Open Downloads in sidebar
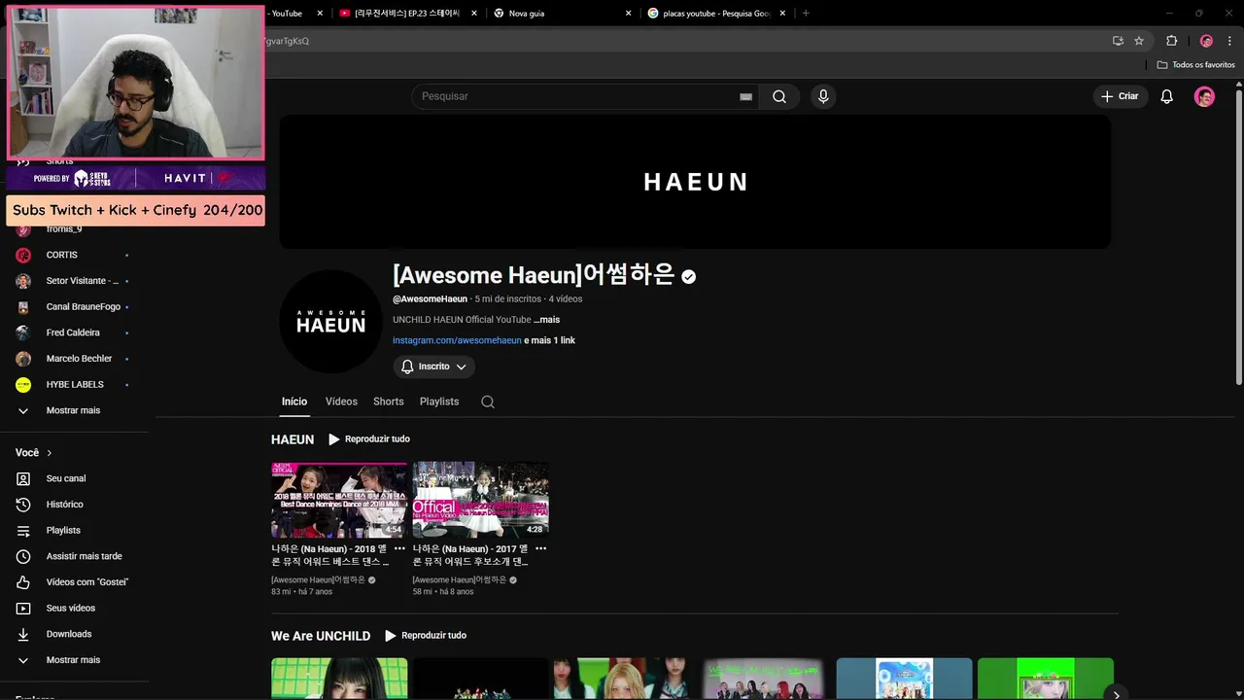This screenshot has height=700, width=1244. tap(73, 634)
